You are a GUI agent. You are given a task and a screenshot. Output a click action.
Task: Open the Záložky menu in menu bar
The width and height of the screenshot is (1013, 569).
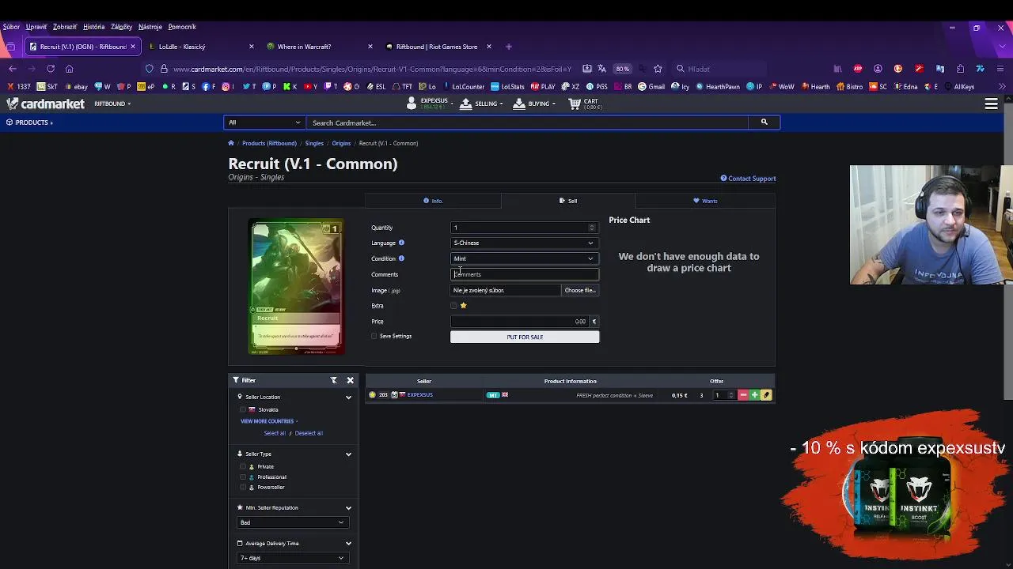click(x=122, y=27)
